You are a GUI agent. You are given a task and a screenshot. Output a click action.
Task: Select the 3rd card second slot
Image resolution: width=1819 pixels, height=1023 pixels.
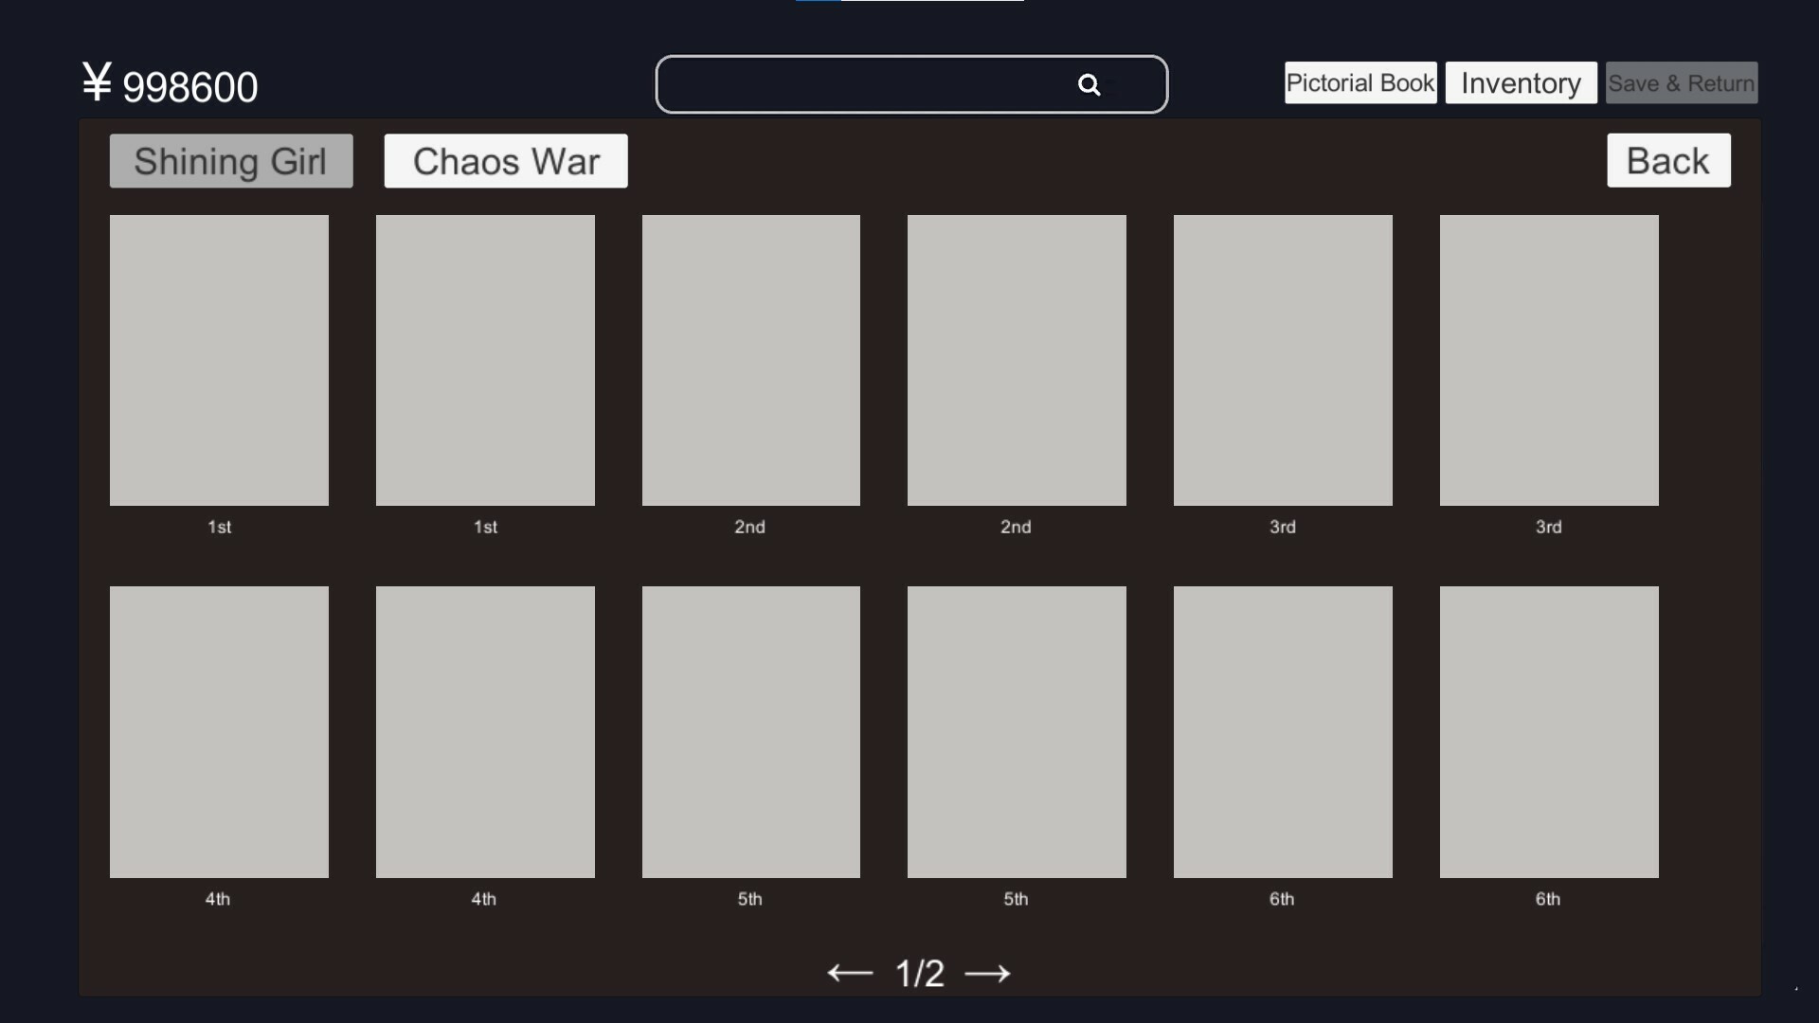click(1549, 360)
